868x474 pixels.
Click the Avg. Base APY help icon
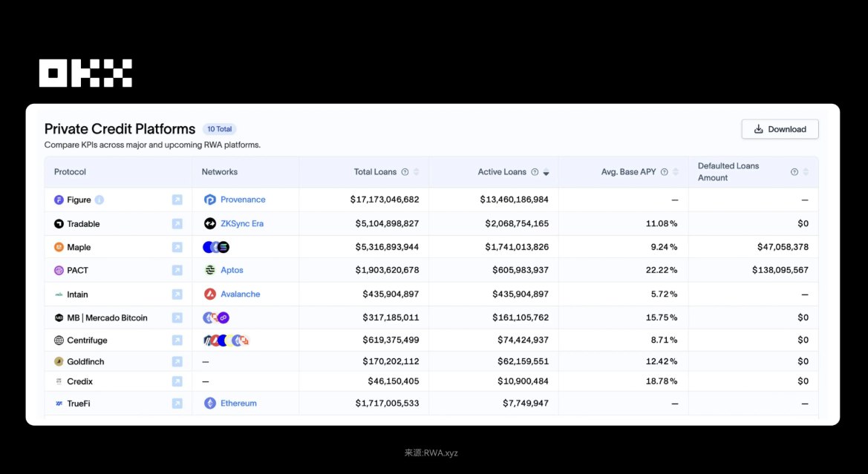coord(665,172)
